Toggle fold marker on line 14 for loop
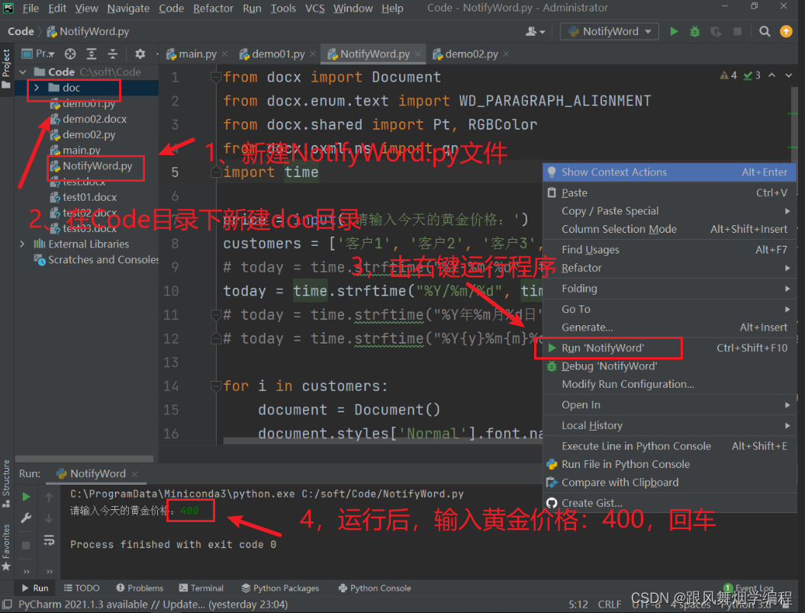 coord(216,386)
